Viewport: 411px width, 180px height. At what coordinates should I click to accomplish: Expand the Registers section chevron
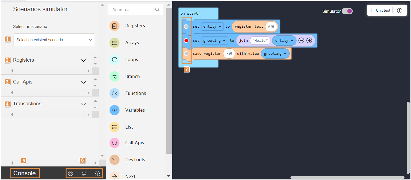coord(84,60)
